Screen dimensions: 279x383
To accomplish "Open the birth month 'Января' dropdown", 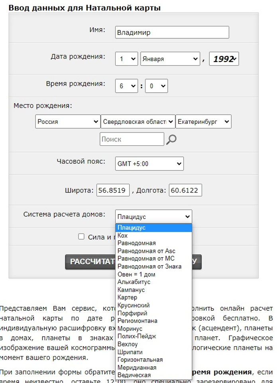I will click(170, 59).
